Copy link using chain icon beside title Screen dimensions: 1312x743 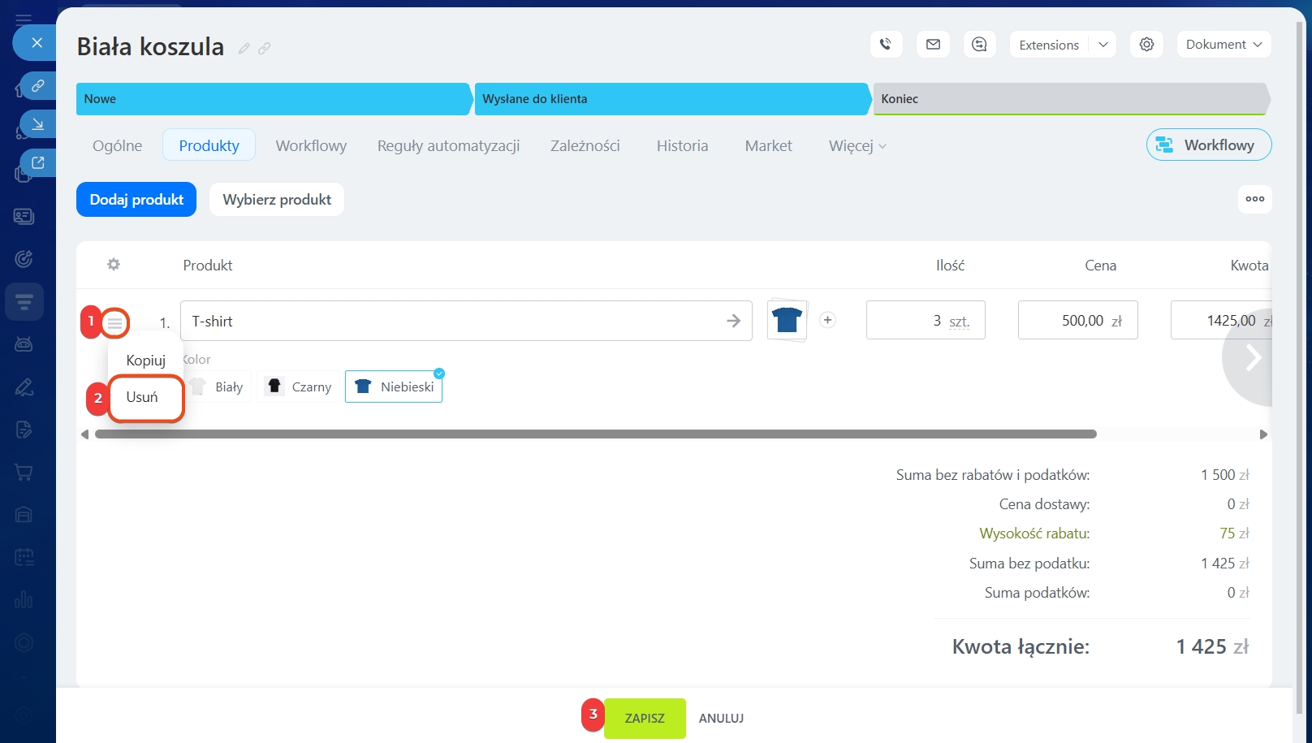coord(265,49)
